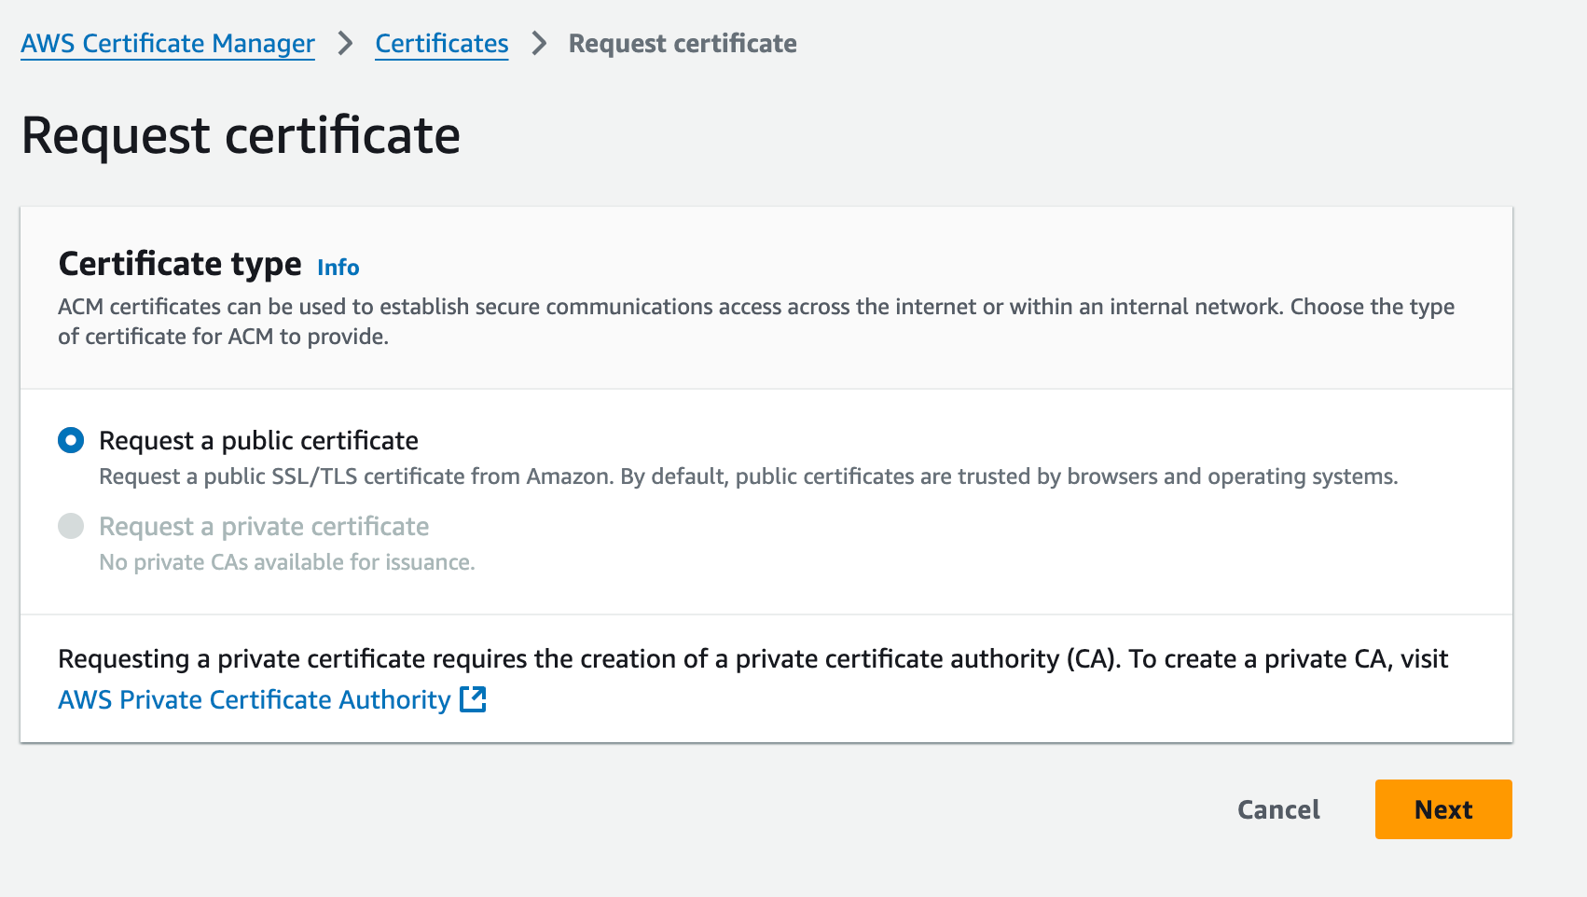This screenshot has height=897, width=1587.
Task: Click the external link icon
Action: [x=474, y=699]
